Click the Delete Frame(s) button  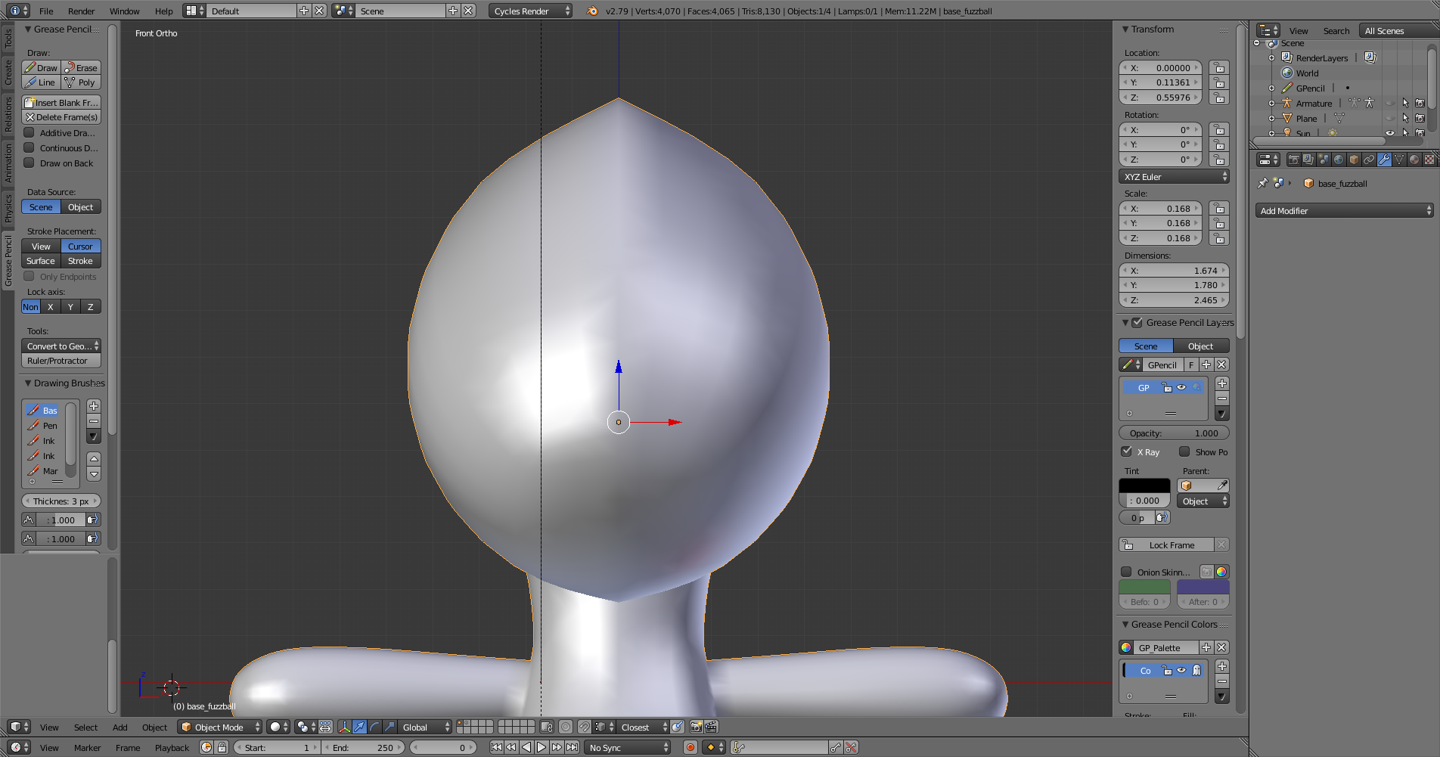click(x=61, y=117)
